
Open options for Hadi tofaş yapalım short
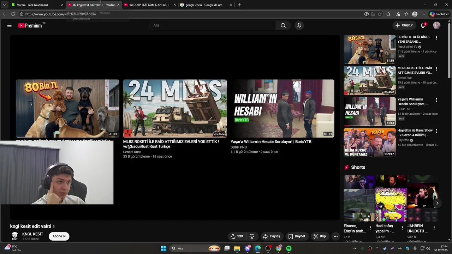point(402,228)
